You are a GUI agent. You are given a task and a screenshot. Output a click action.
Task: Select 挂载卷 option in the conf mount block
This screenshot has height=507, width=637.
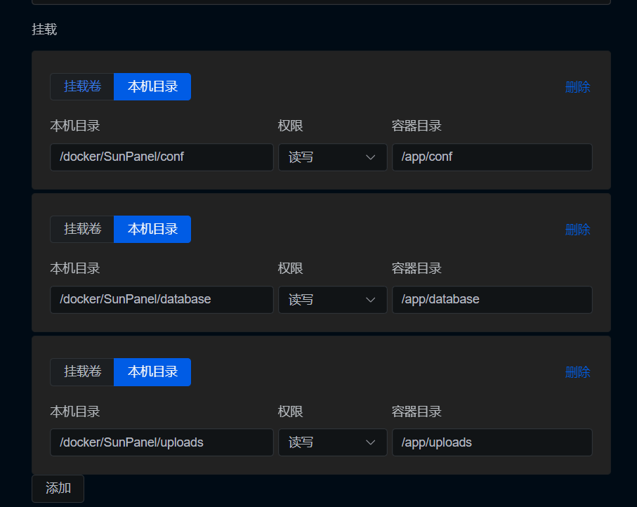[82, 86]
